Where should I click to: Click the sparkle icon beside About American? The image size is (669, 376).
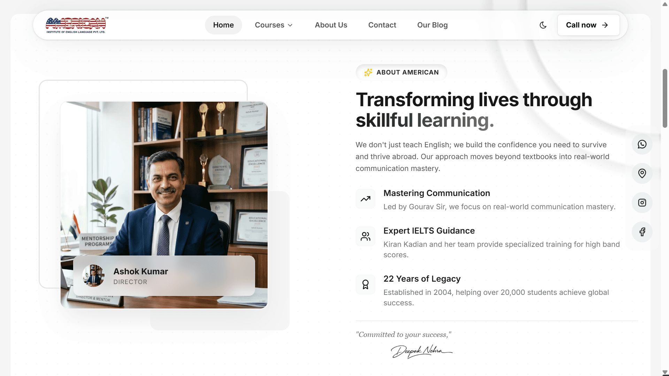click(x=368, y=72)
